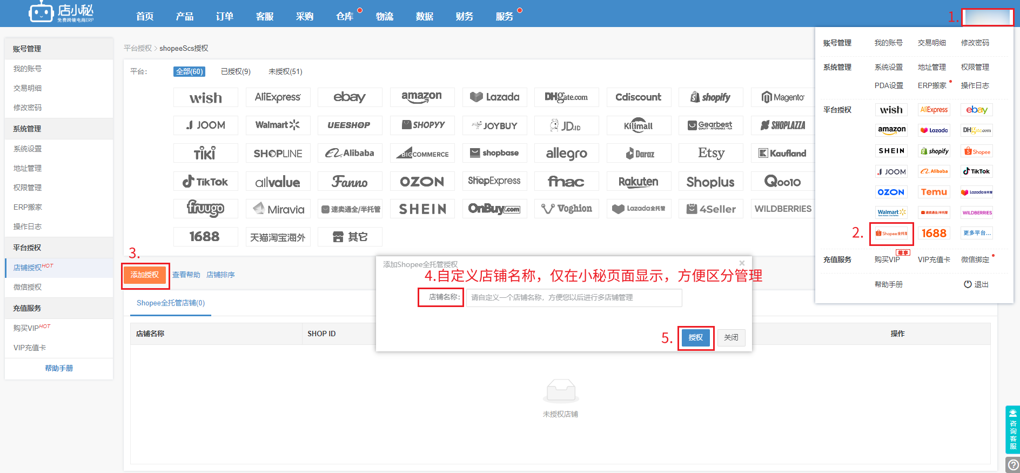This screenshot has width=1020, height=473.
Task: Click the orange 添加授权 button
Action: pyautogui.click(x=145, y=275)
